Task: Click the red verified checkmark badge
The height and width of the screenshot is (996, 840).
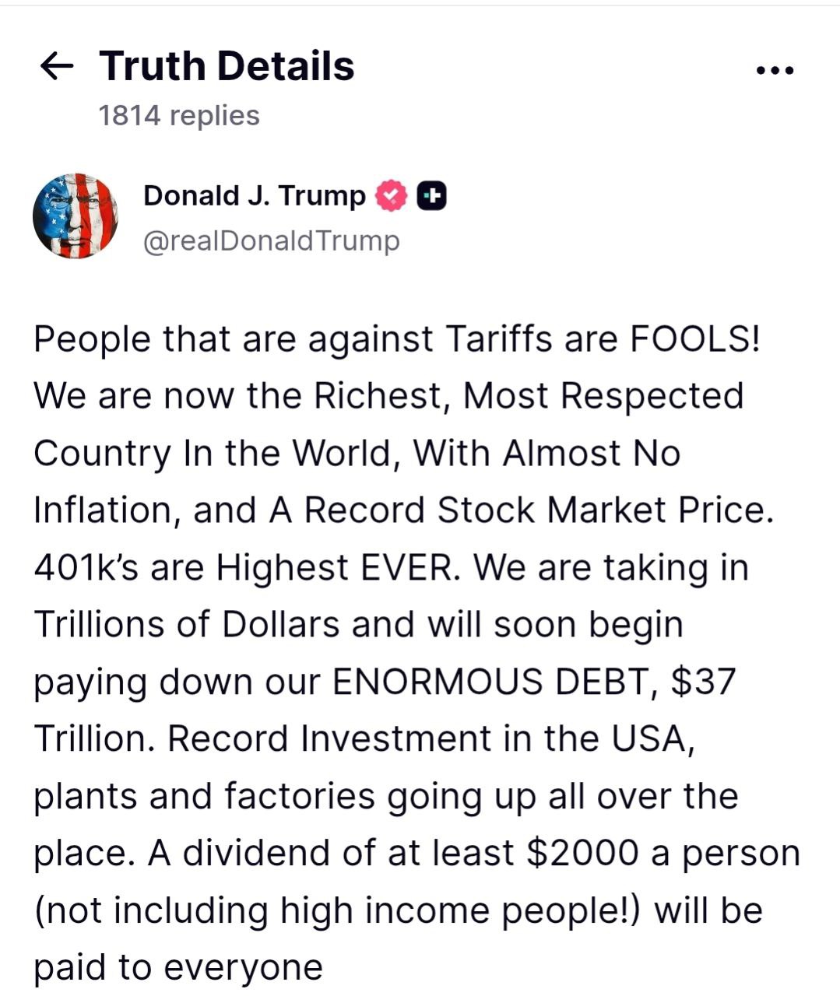Action: (x=392, y=196)
